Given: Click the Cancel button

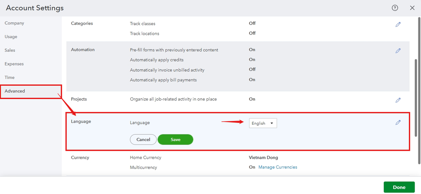Looking at the screenshot, I should click(143, 139).
